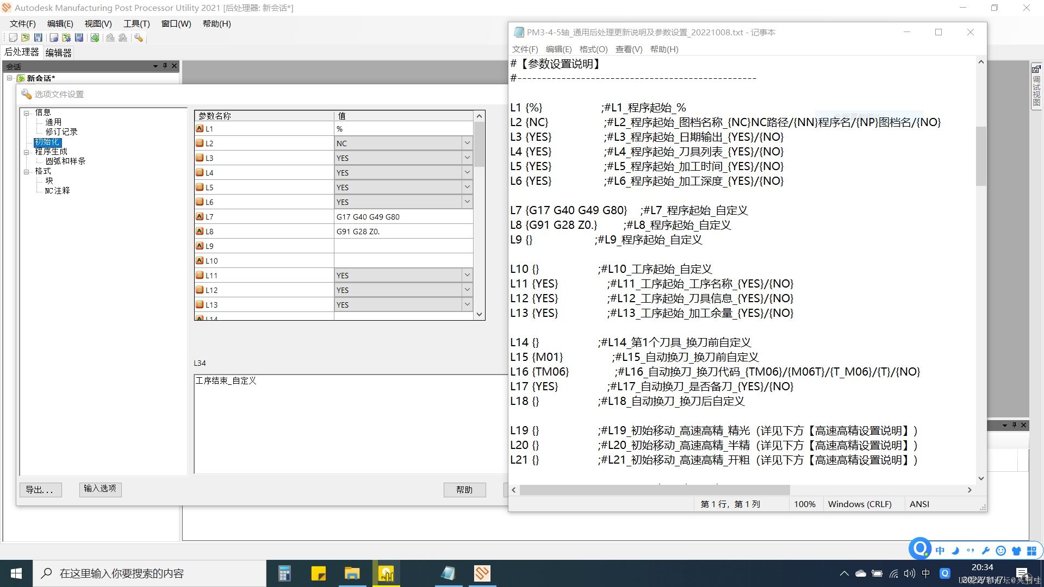Open the L11 value dropdown
The height and width of the screenshot is (587, 1044).
pos(467,275)
